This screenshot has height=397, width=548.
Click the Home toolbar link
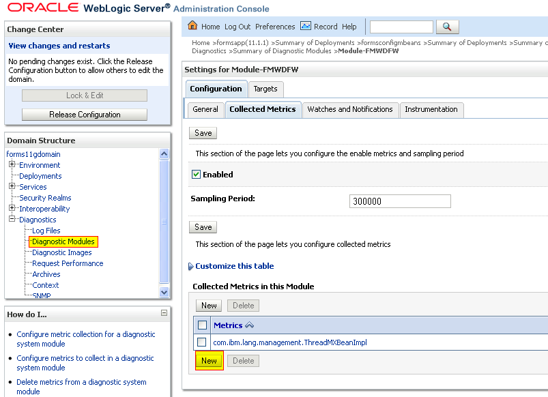[210, 27]
